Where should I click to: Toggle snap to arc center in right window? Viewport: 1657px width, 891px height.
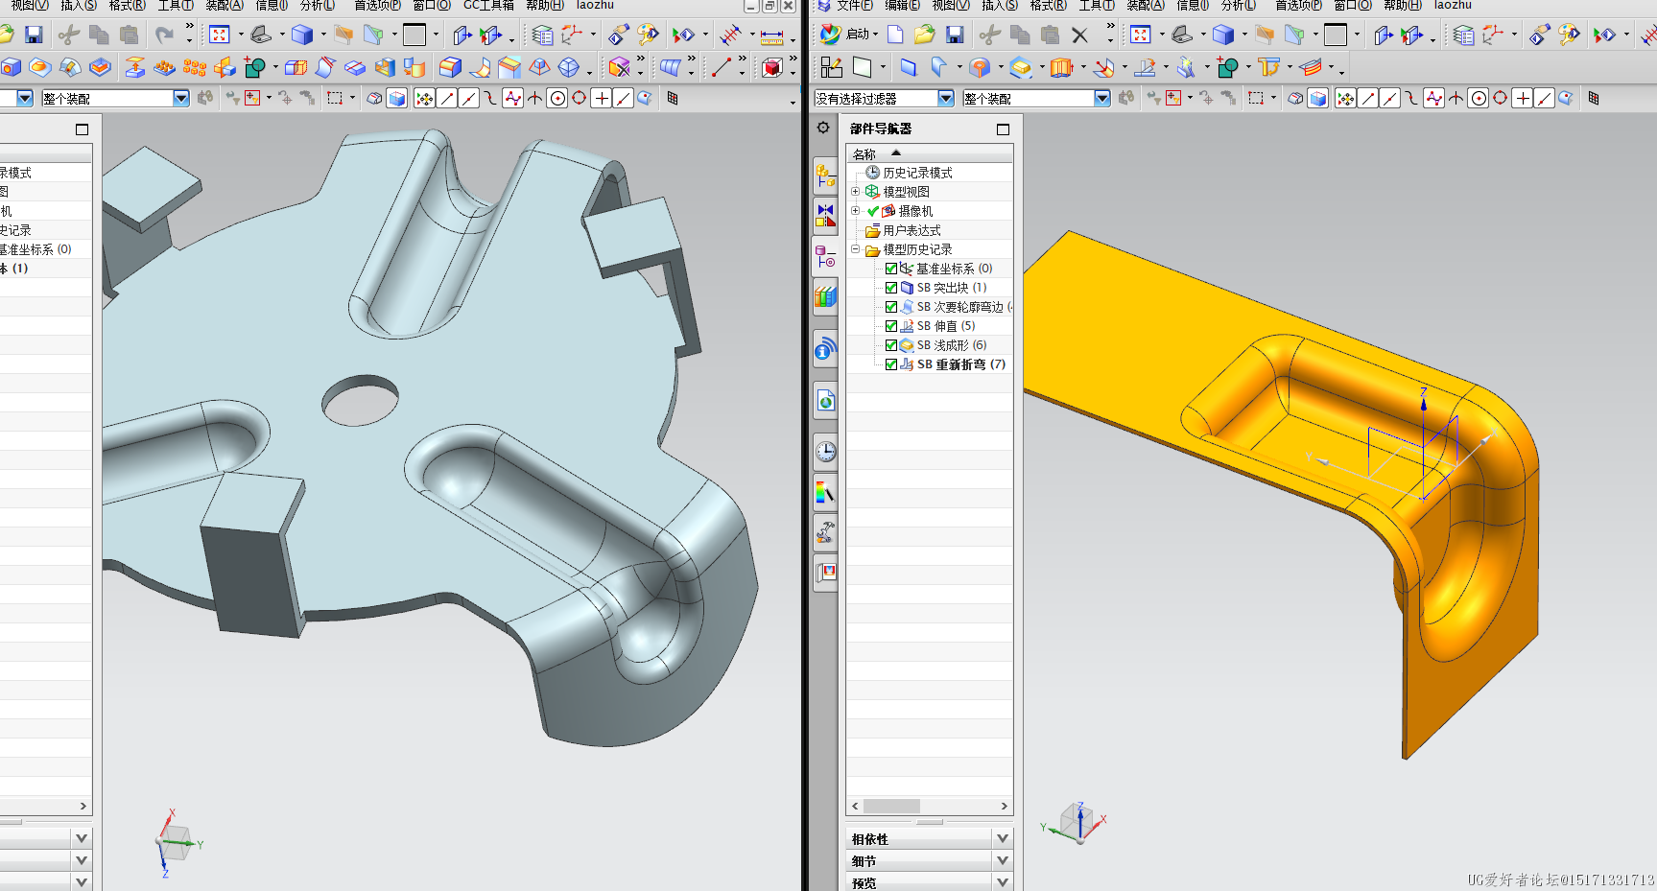click(x=1479, y=98)
